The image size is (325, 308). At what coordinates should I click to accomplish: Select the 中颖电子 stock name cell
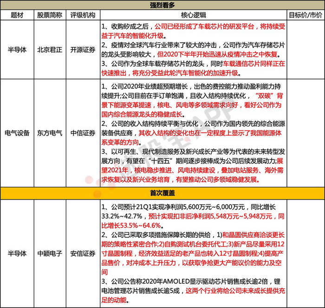[50, 254]
